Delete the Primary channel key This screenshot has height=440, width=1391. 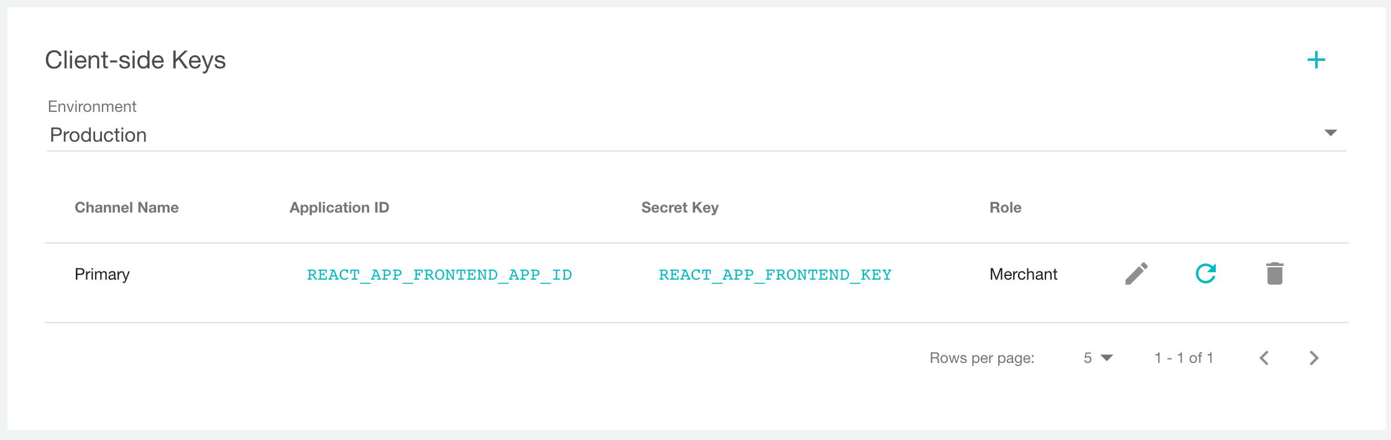click(x=1274, y=273)
